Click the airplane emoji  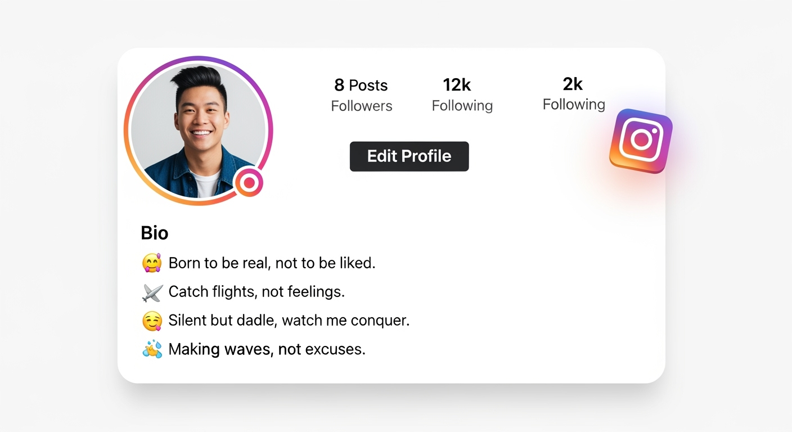coord(152,292)
